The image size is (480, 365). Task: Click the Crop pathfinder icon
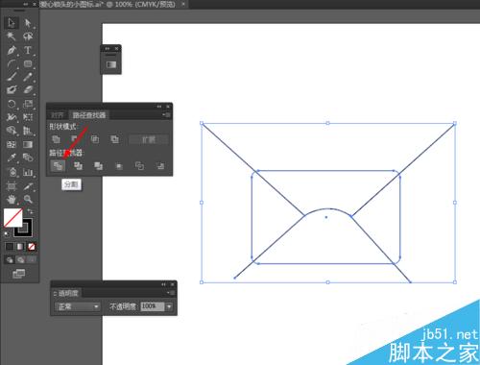pos(119,165)
